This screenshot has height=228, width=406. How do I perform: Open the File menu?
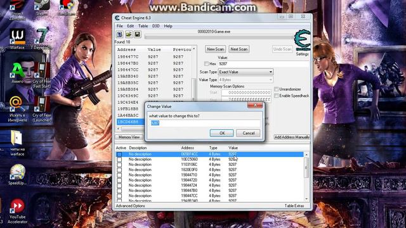point(120,26)
